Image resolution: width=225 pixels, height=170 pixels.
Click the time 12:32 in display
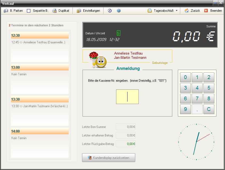point(114,40)
